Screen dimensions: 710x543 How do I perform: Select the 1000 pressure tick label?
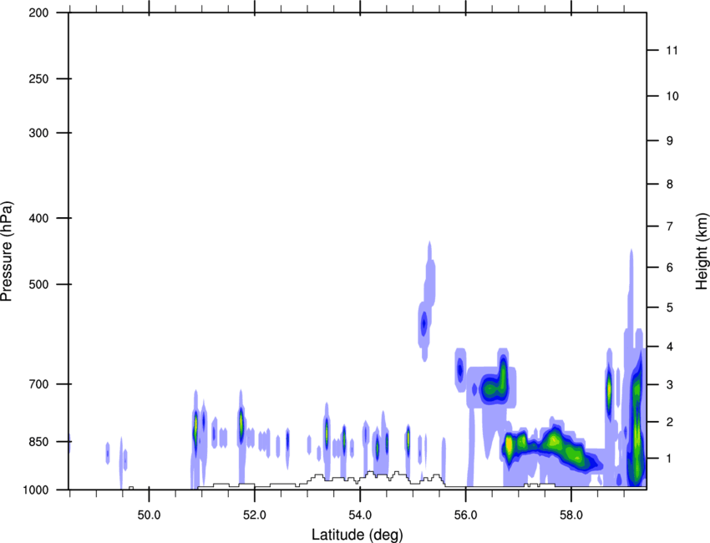pyautogui.click(x=35, y=490)
